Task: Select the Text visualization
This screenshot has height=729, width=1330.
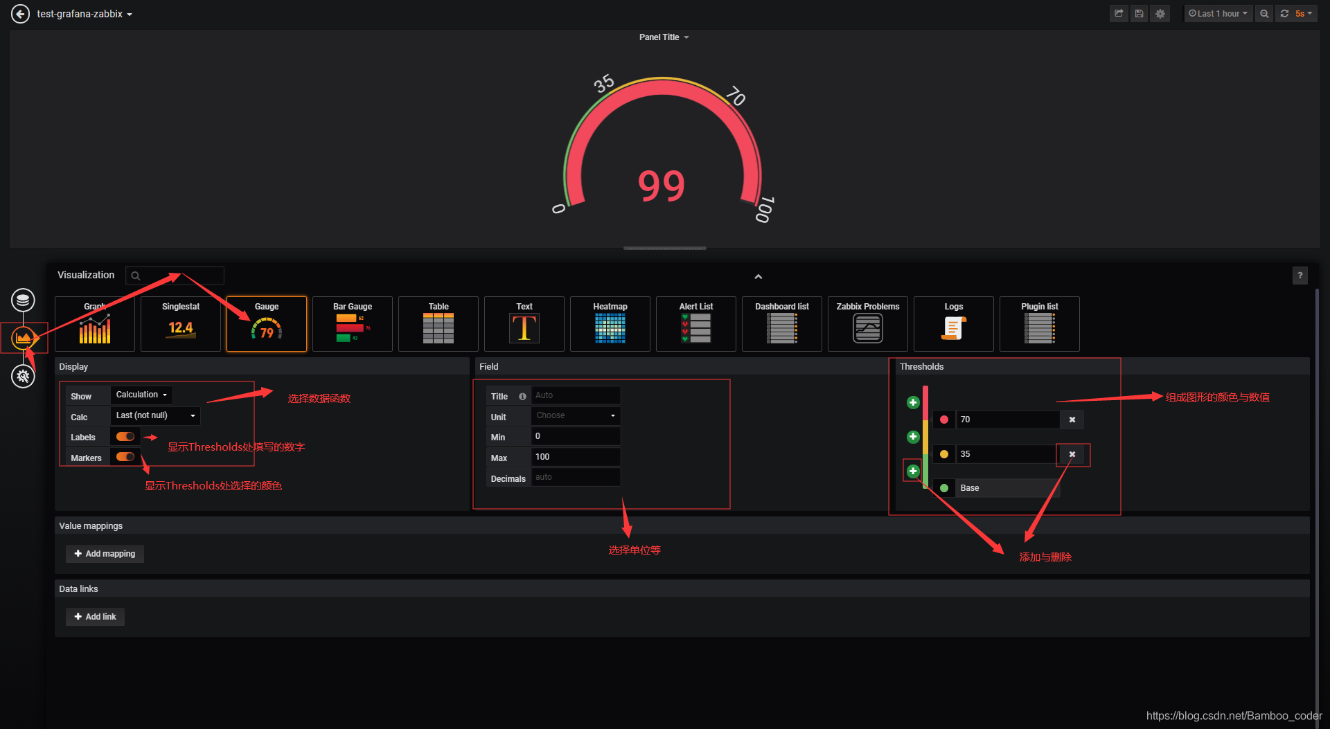Action: click(x=524, y=324)
